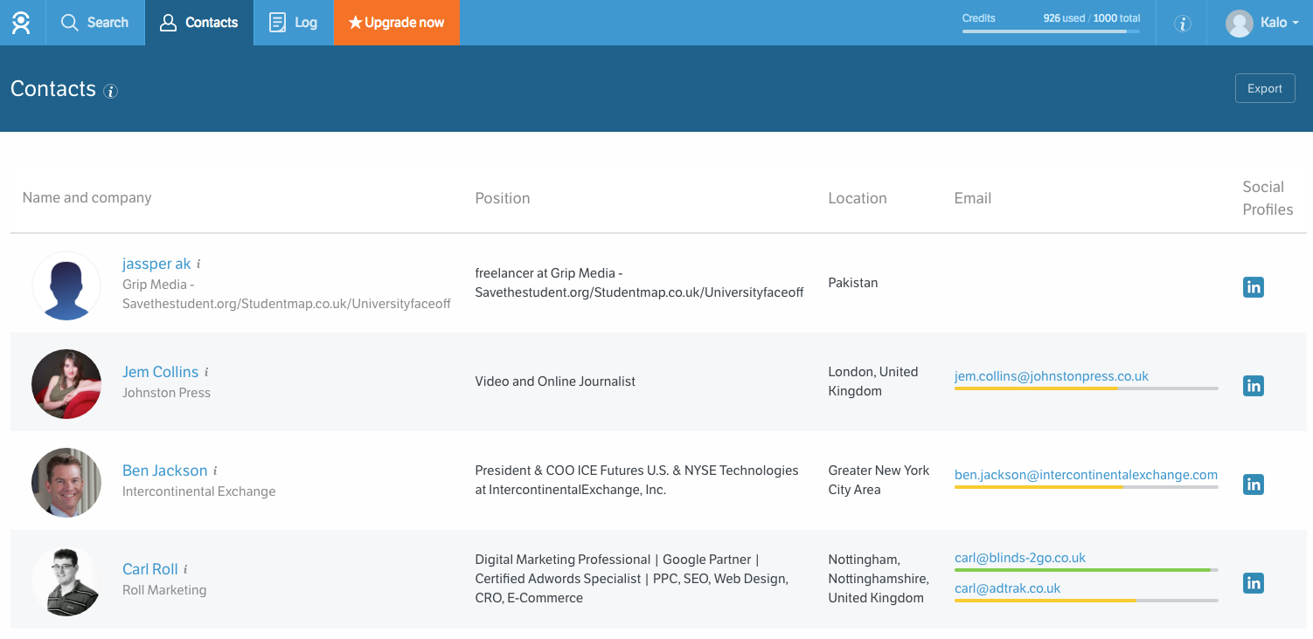Click carl@blinds-2go.co.uk email link
This screenshot has height=639, width=1313.
tap(1020, 558)
